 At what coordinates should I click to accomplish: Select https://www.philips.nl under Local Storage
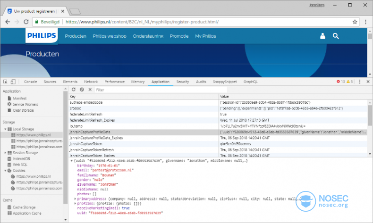click(34, 135)
